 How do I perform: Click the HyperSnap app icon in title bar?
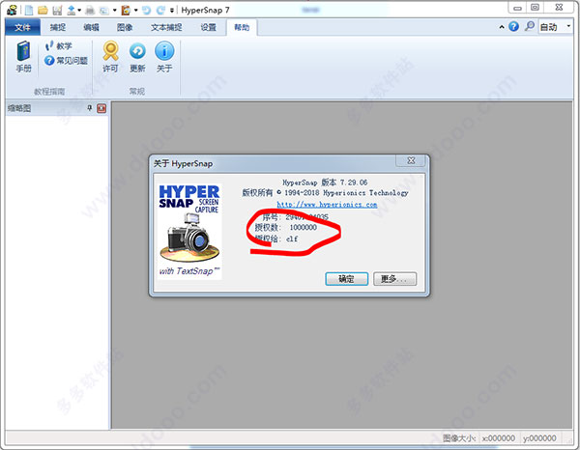[12, 10]
